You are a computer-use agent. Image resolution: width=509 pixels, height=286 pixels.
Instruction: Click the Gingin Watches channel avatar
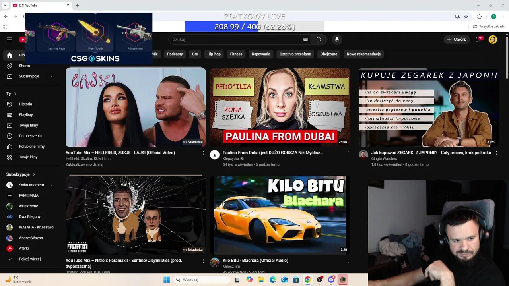363,155
